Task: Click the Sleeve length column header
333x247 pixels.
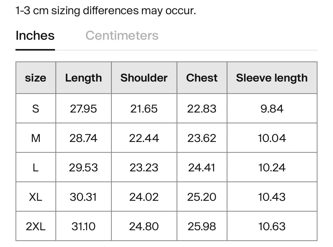Action: pos(272,78)
